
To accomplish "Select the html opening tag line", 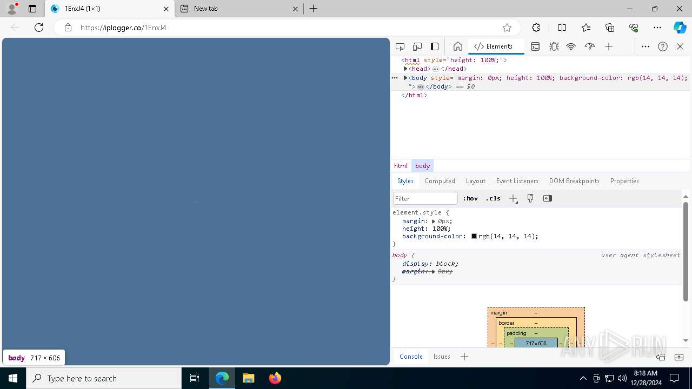I will [x=454, y=61].
